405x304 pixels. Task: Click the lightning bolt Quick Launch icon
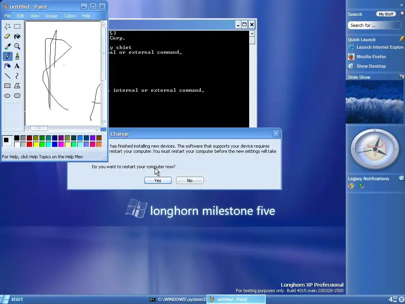pos(401,39)
